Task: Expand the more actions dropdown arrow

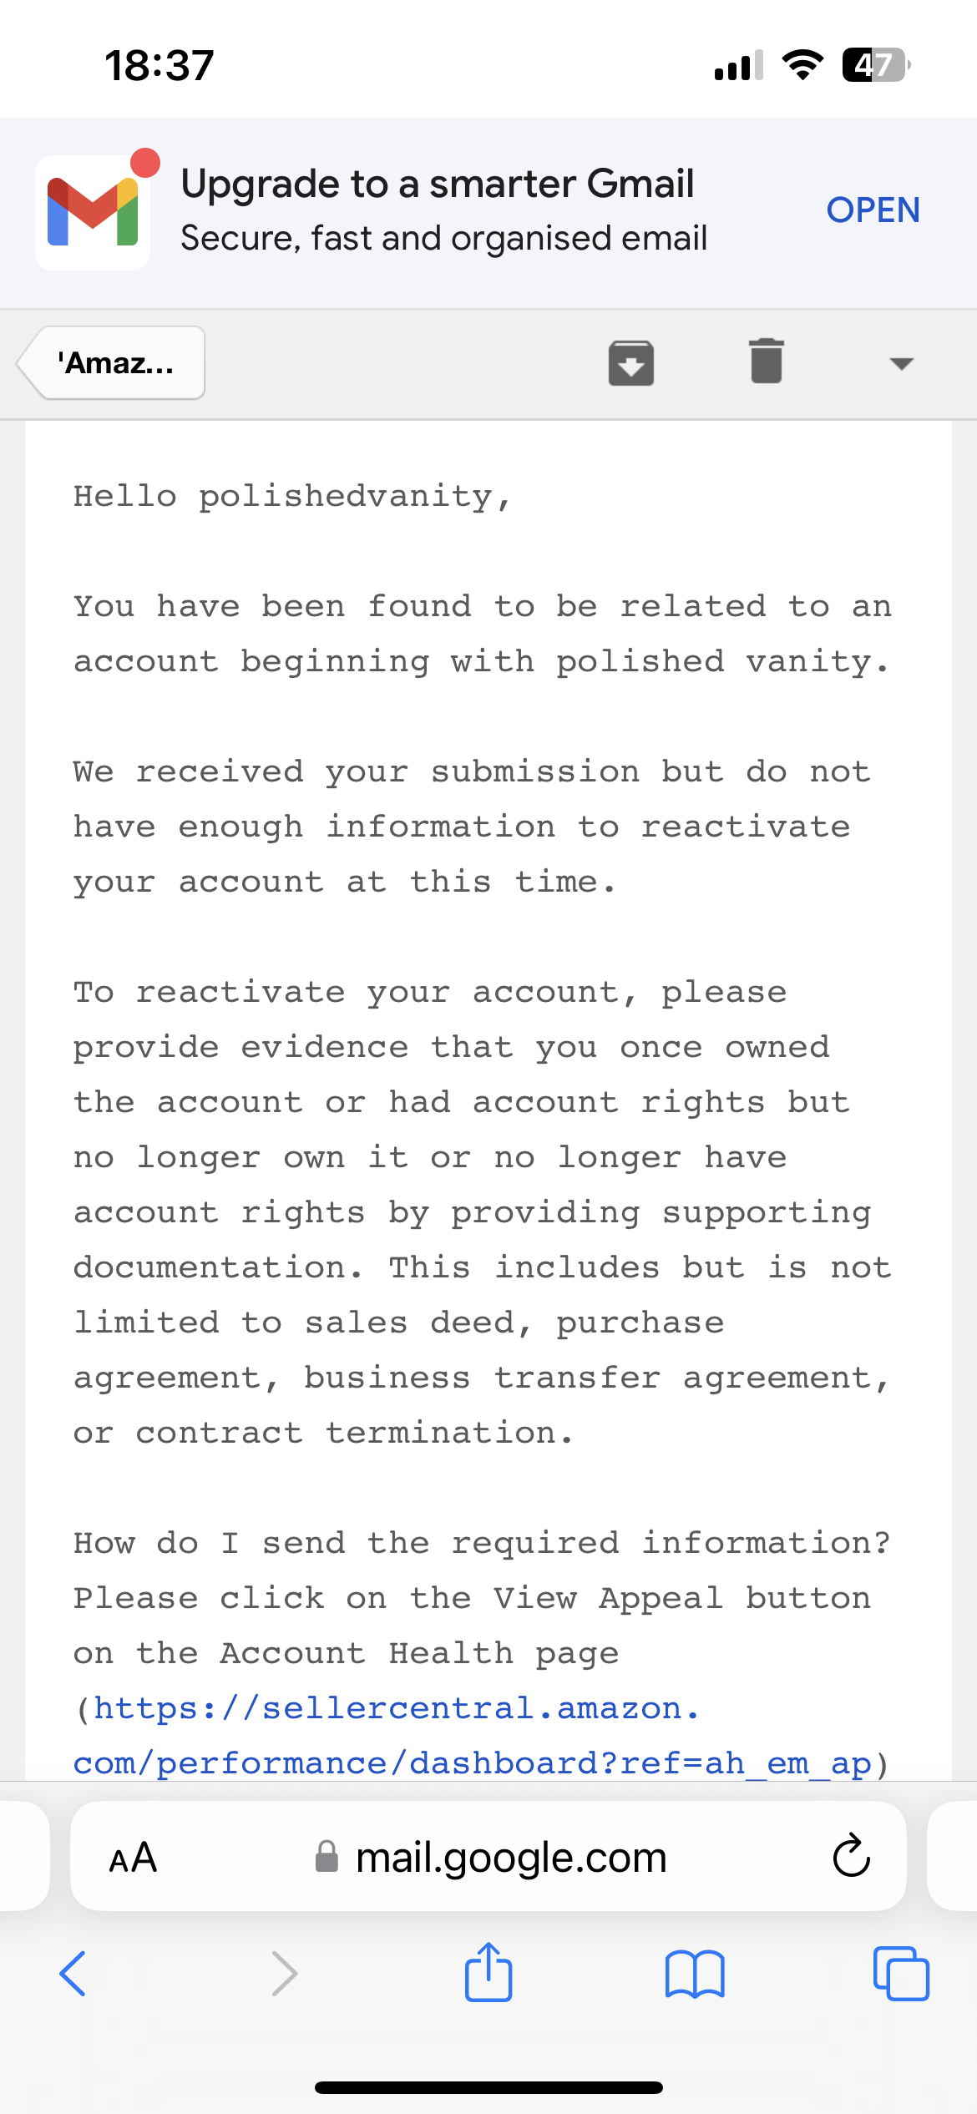Action: point(901,363)
